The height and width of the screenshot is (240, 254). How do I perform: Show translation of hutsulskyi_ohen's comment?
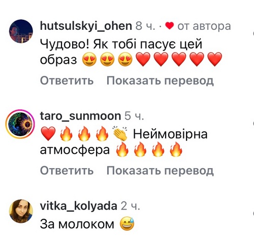(160, 81)
